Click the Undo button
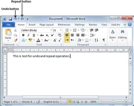 click(15, 19)
